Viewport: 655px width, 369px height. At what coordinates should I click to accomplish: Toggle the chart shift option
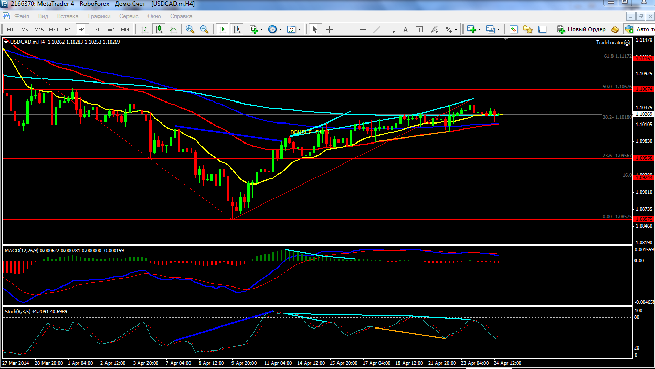(237, 29)
